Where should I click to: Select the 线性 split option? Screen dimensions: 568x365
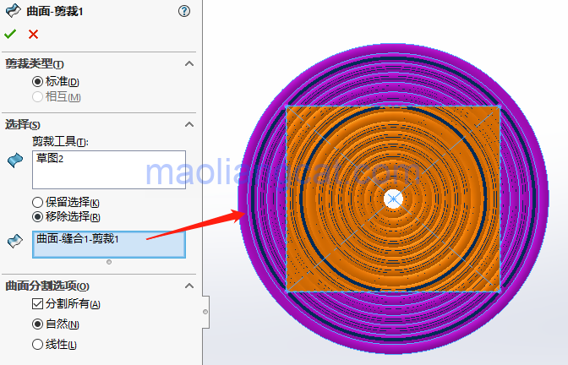pos(37,344)
